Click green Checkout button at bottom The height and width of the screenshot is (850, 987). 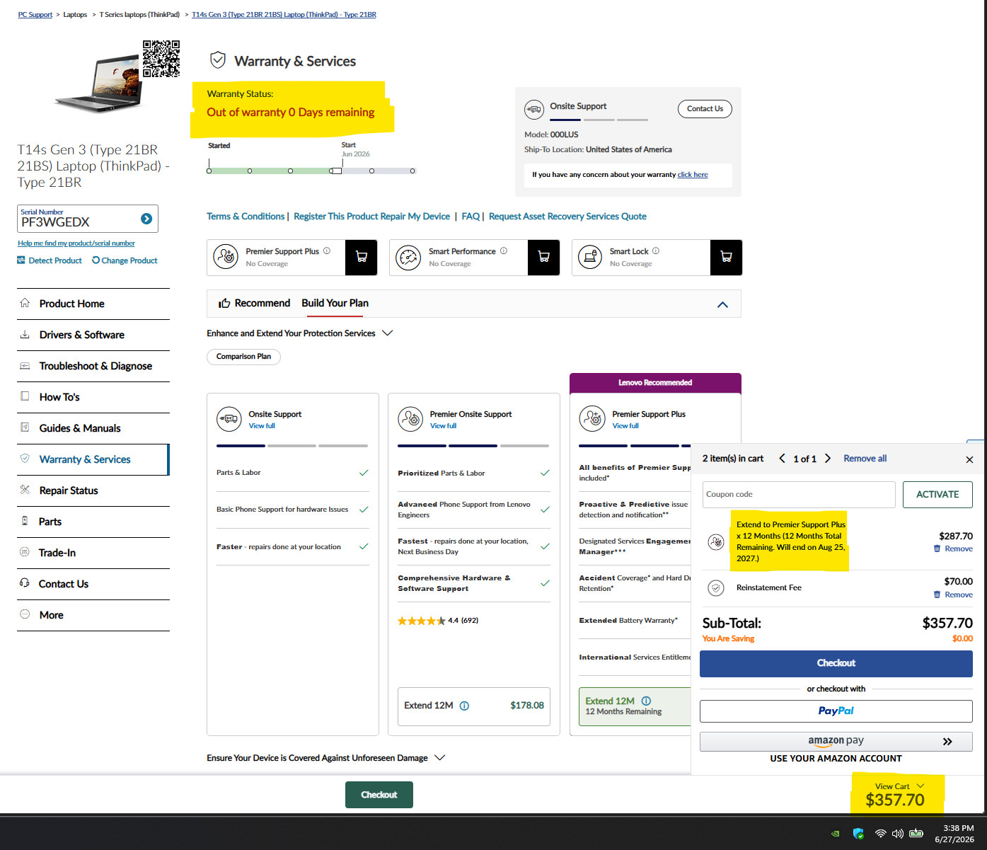pos(379,795)
